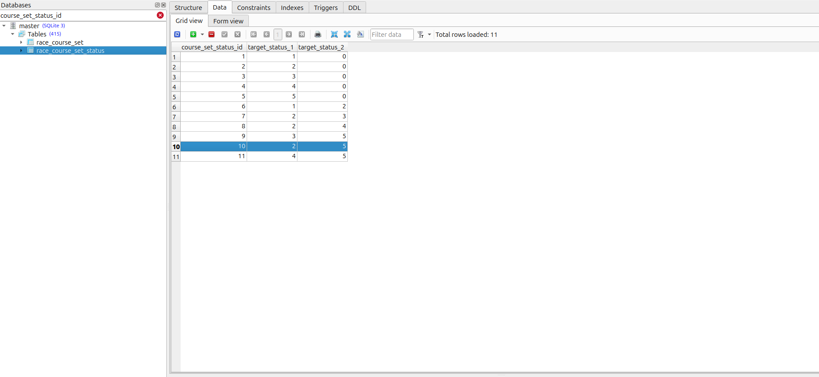Click target_status_2 cell in row 6
Viewport: 819px width, 377px height.
pos(322,107)
